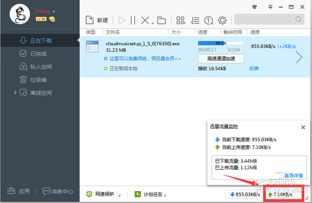Click the 31.23 MB file size text
This screenshot has width=312, height=203.
point(116,50)
